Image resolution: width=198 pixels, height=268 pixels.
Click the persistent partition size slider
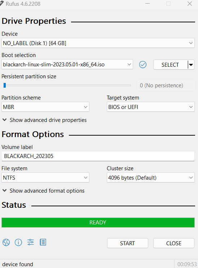pos(67,85)
